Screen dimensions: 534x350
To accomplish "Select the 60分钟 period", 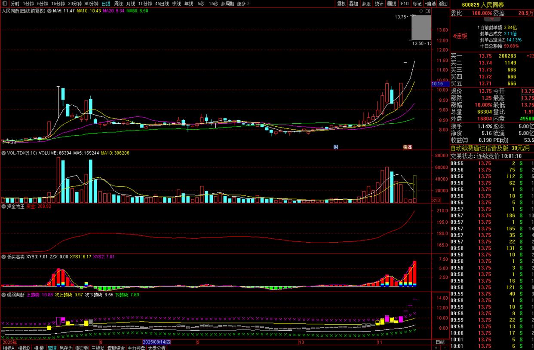I will coord(92,3).
